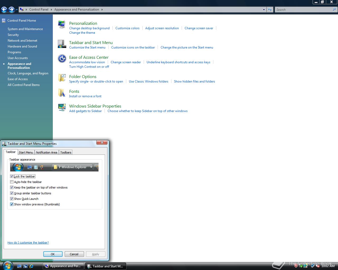Switch to the Notification Area tab
This screenshot has height=270, width=338.
click(x=46, y=152)
